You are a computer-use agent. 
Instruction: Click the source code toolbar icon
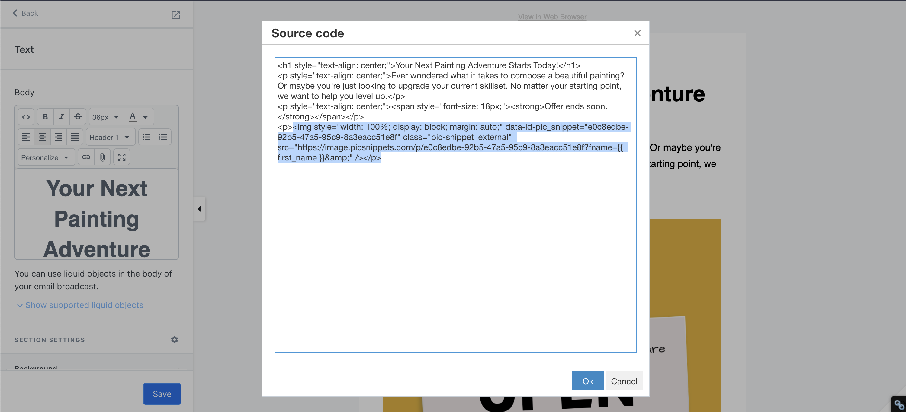(x=26, y=117)
